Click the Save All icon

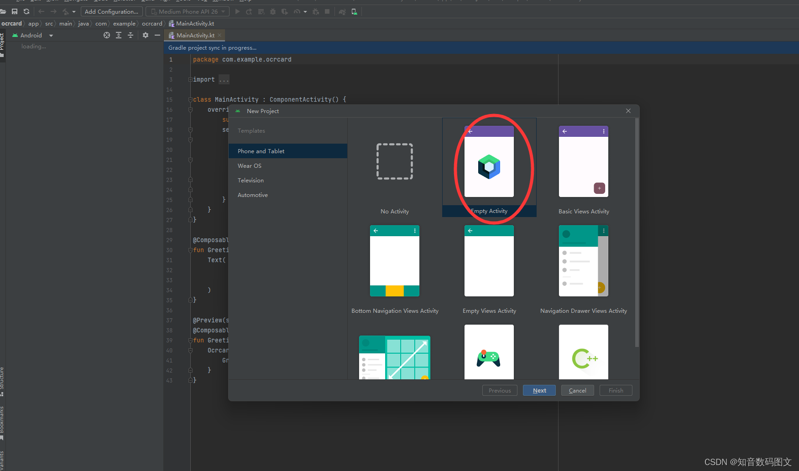click(14, 11)
